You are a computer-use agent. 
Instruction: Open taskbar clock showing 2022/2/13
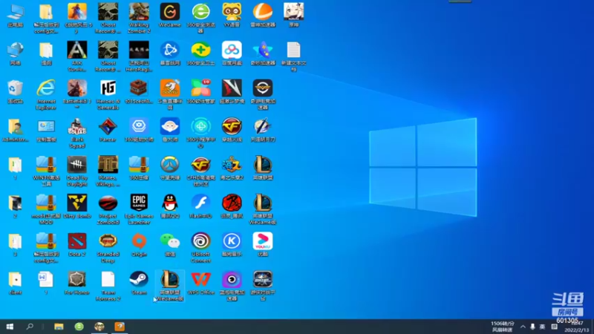click(577, 327)
